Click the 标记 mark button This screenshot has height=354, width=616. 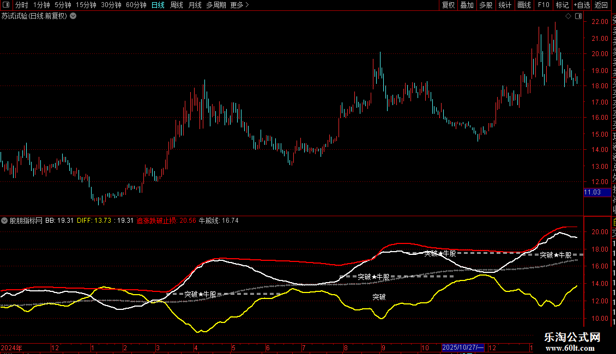point(562,5)
